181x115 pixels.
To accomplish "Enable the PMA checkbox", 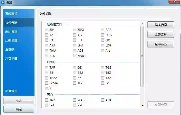I will (x=46, y=51).
